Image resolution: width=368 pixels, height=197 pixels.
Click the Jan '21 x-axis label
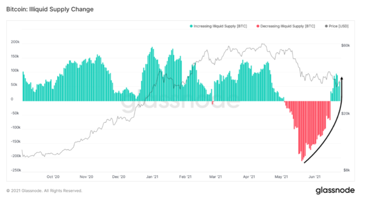coord(152,177)
